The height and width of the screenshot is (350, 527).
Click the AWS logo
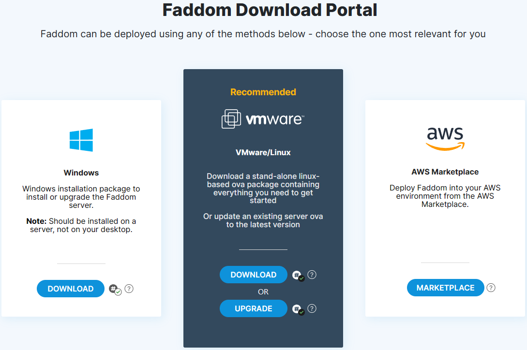445,139
